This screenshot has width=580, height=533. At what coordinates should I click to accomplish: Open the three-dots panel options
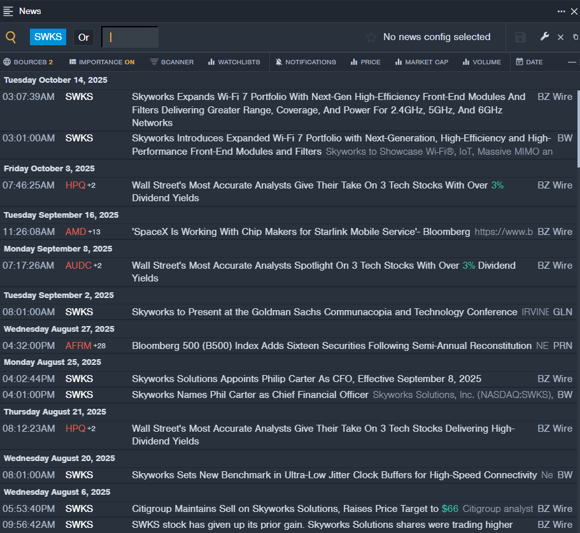[x=561, y=11]
